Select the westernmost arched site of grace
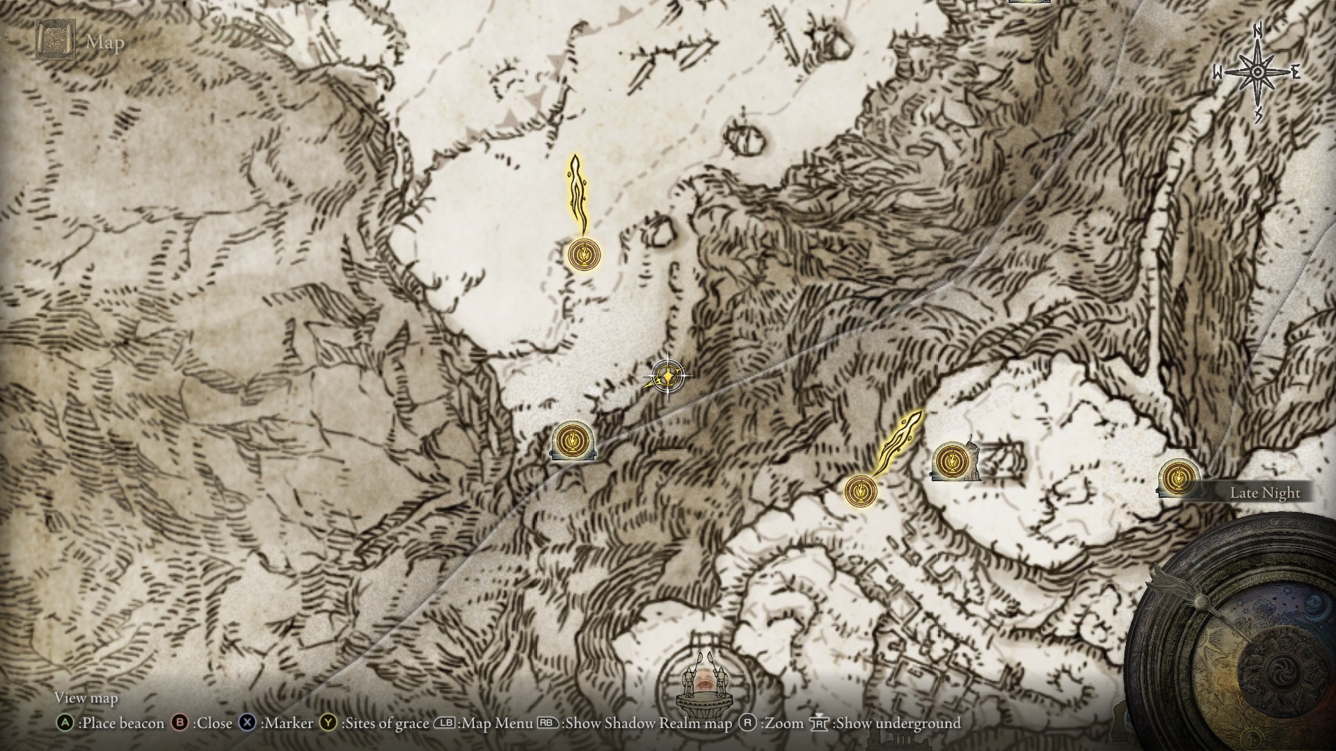 pyautogui.click(x=572, y=442)
